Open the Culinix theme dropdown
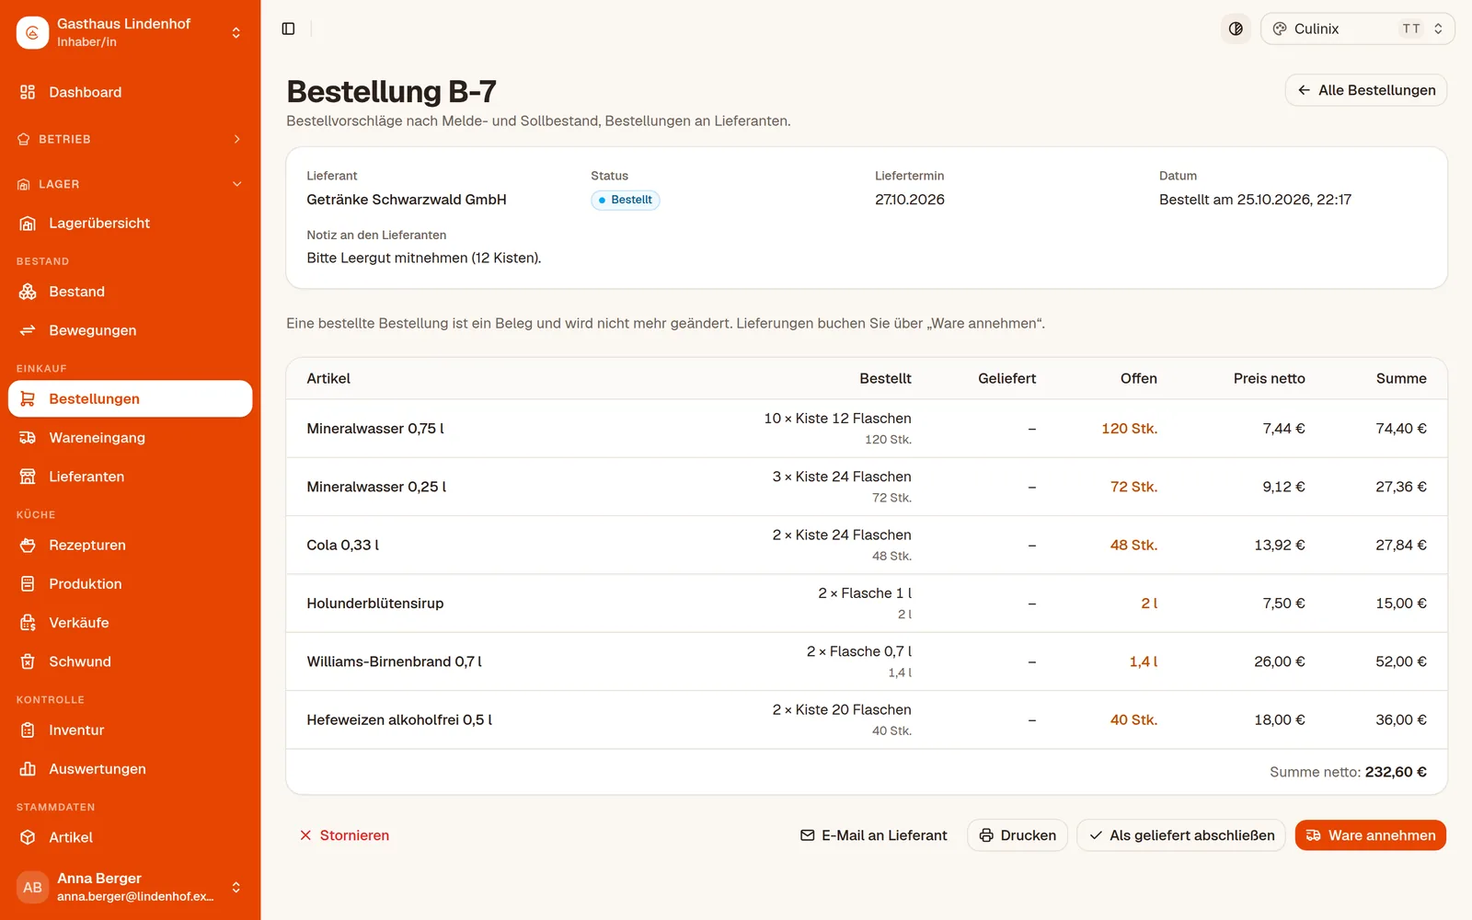The height and width of the screenshot is (920, 1472). pyautogui.click(x=1357, y=29)
